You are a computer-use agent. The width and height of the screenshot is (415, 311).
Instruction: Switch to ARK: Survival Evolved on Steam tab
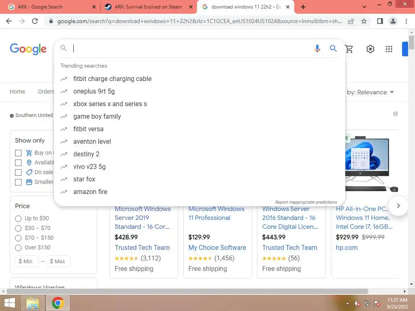(x=148, y=7)
